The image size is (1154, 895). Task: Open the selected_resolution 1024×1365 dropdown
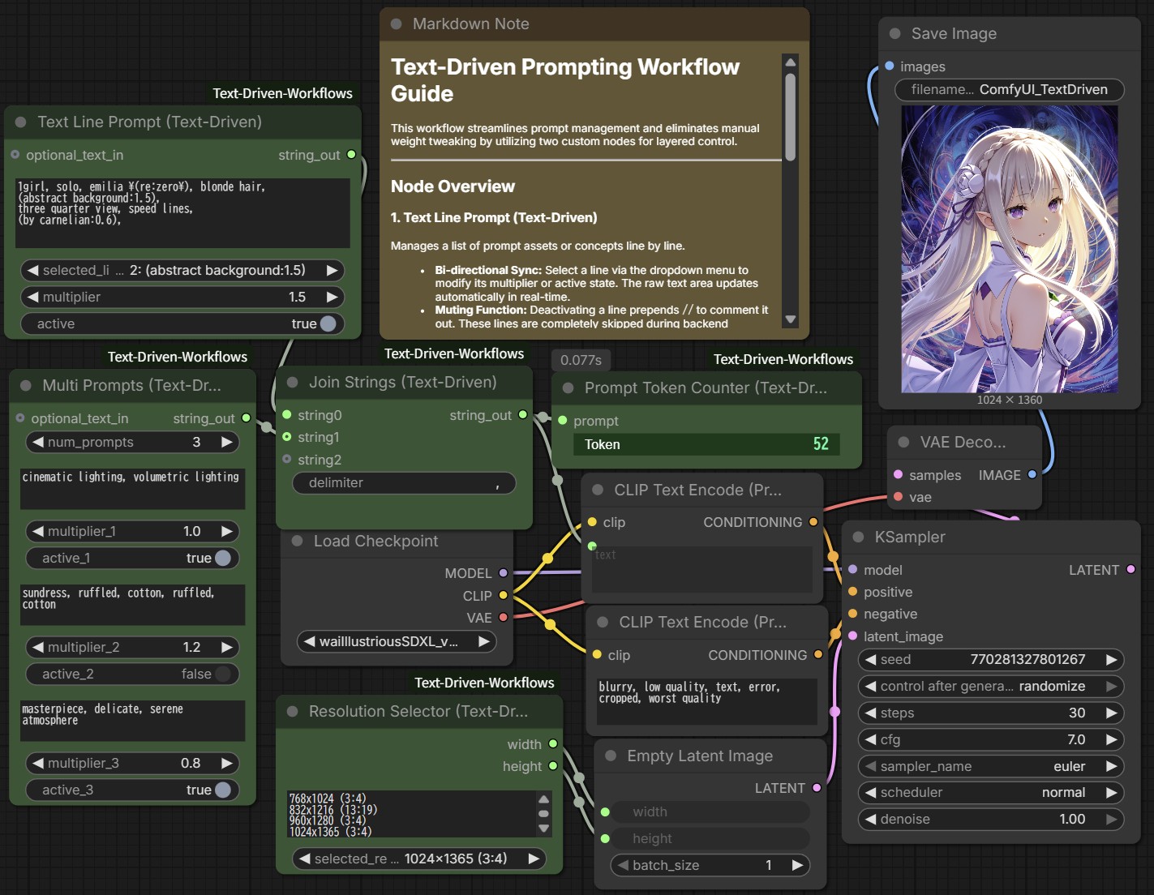419,859
